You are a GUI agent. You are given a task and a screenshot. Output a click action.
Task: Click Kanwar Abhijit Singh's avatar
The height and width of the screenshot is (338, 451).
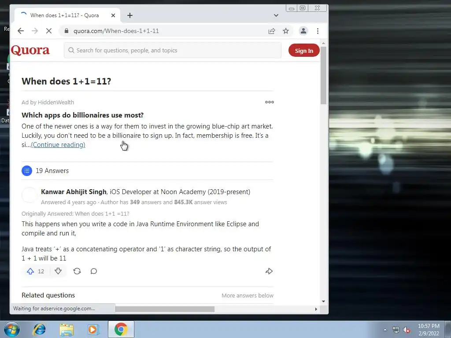(x=30, y=195)
